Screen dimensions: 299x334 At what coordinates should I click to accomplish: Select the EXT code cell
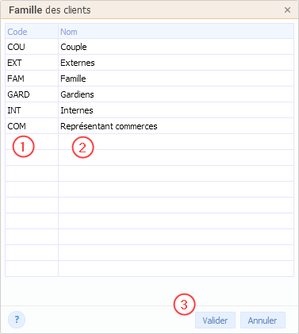[32, 63]
